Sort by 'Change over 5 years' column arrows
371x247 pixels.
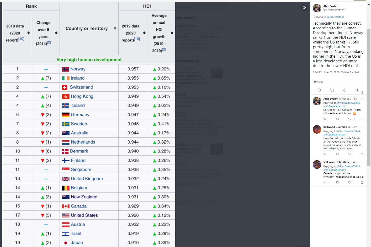pos(56,33)
